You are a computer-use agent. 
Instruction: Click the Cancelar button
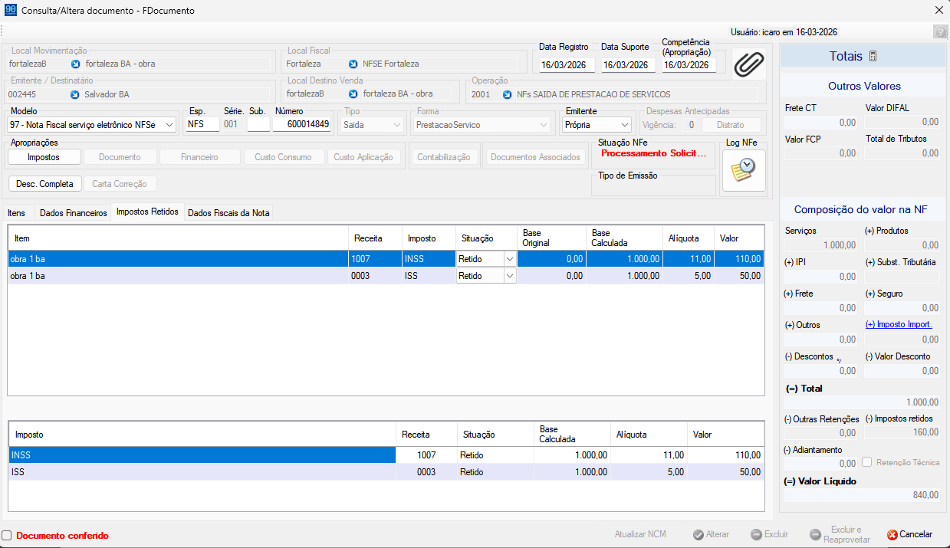[x=909, y=534]
